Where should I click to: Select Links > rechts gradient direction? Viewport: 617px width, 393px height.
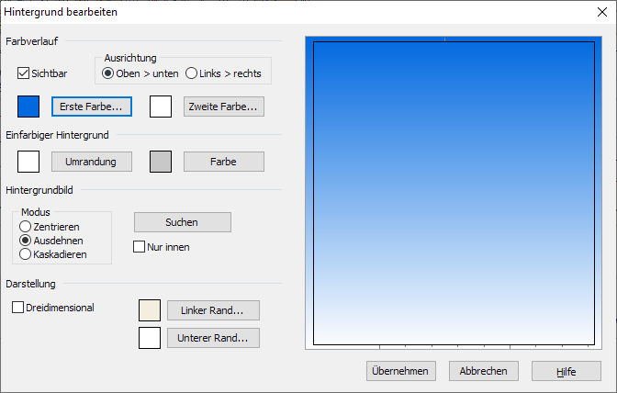click(x=191, y=73)
